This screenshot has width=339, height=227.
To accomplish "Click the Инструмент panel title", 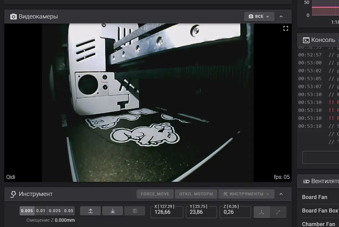I will pyautogui.click(x=36, y=194).
